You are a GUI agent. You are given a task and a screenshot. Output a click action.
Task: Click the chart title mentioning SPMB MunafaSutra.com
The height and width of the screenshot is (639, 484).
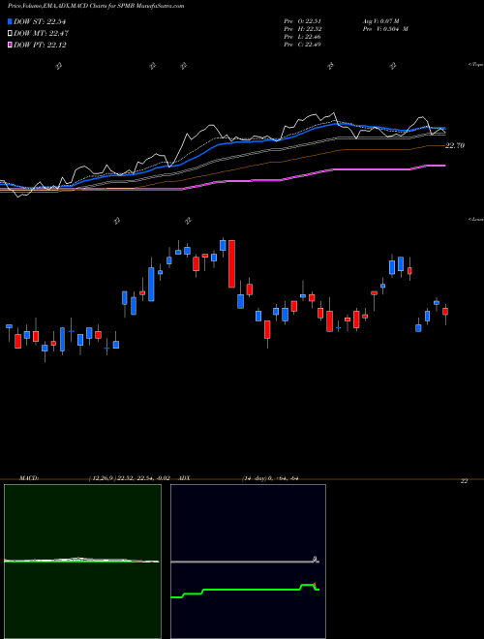click(96, 6)
